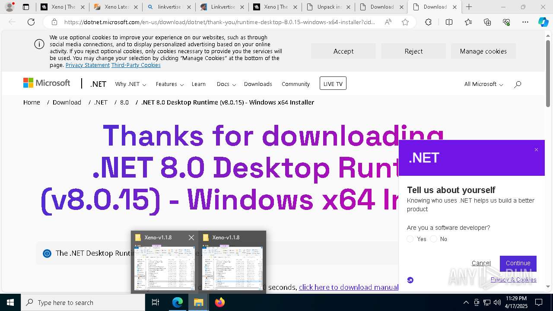The width and height of the screenshot is (553, 311).
Task: Open Manage cookies options
Action: point(483,51)
